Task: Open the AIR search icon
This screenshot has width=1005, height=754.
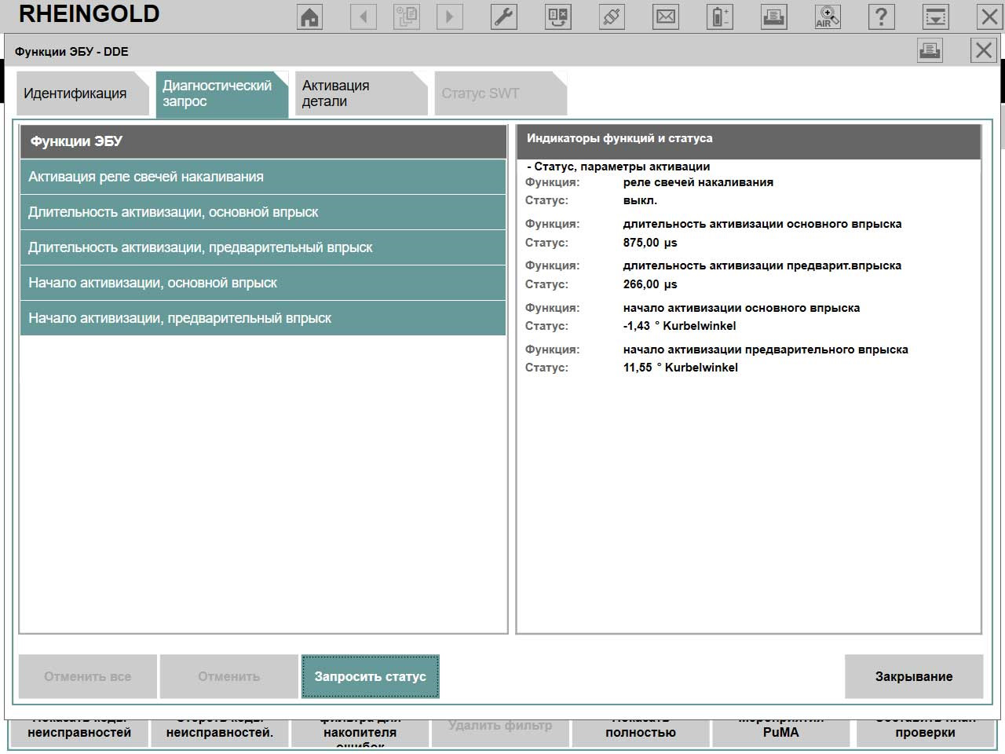Action: click(828, 16)
